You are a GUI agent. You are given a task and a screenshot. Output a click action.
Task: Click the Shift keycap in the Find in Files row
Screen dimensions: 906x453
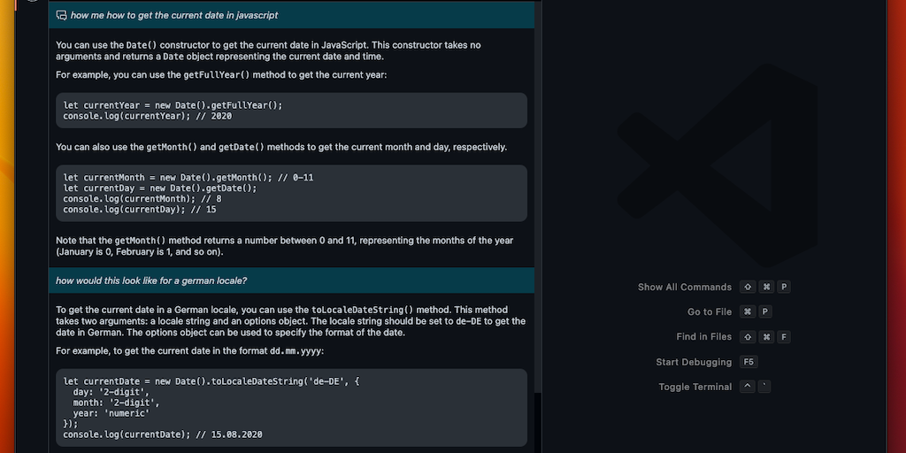tap(748, 337)
